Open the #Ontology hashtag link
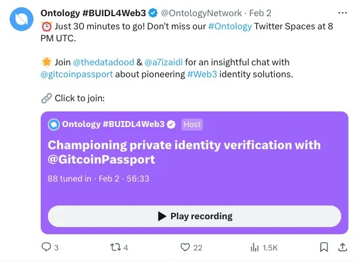 (230, 26)
